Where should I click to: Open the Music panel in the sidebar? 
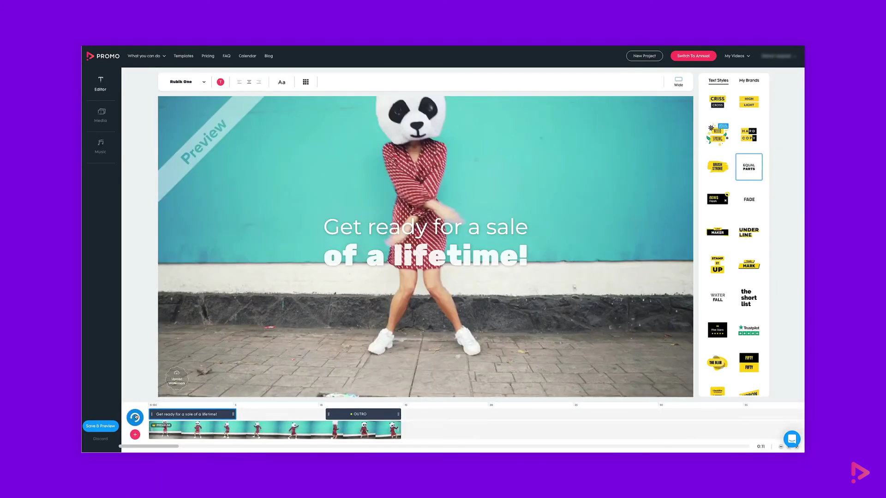pyautogui.click(x=100, y=146)
